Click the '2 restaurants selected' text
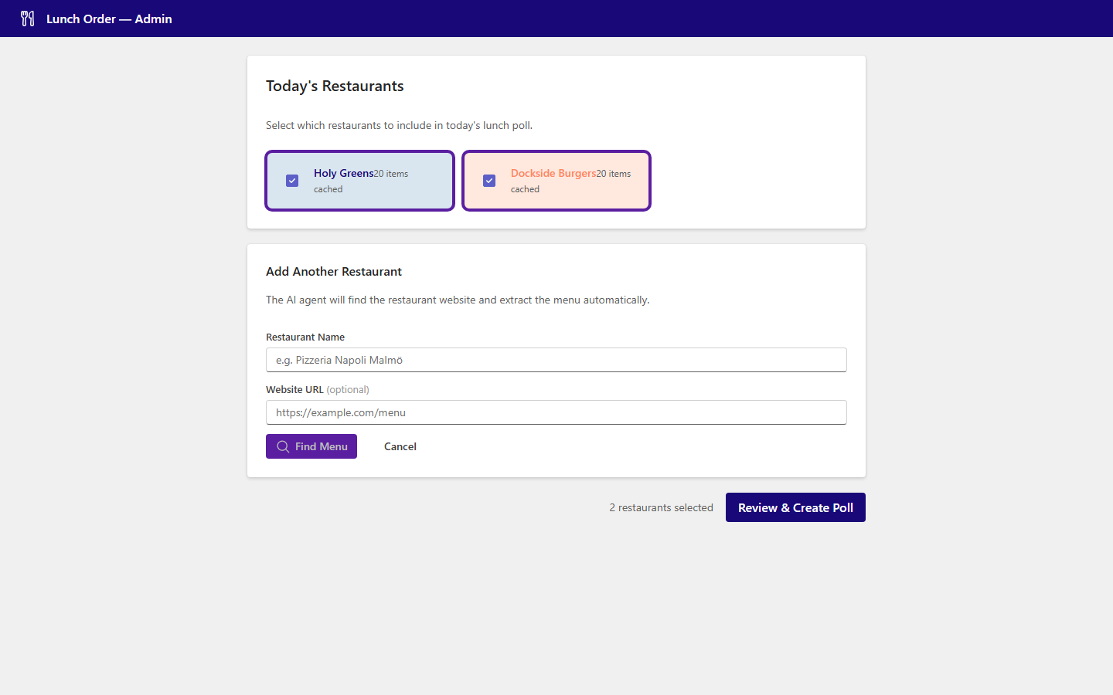Image resolution: width=1113 pixels, height=695 pixels. (661, 507)
